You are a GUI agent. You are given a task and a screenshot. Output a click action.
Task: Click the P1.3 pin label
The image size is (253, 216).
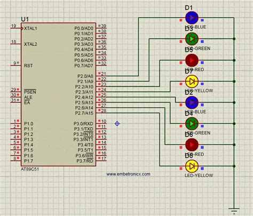tap(28, 140)
